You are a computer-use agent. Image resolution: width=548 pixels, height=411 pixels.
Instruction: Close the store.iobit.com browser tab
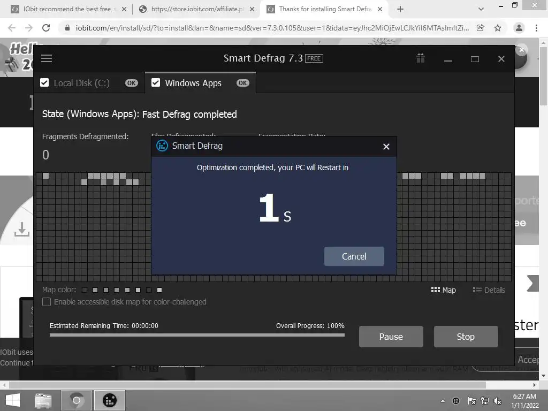[x=252, y=9]
